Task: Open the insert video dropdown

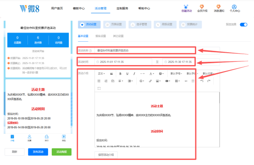Action: [168, 81]
